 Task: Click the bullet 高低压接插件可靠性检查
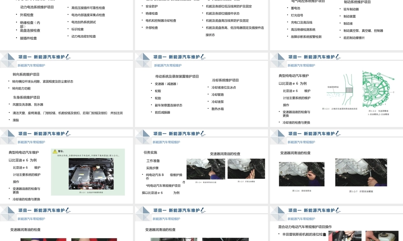point(88,8)
